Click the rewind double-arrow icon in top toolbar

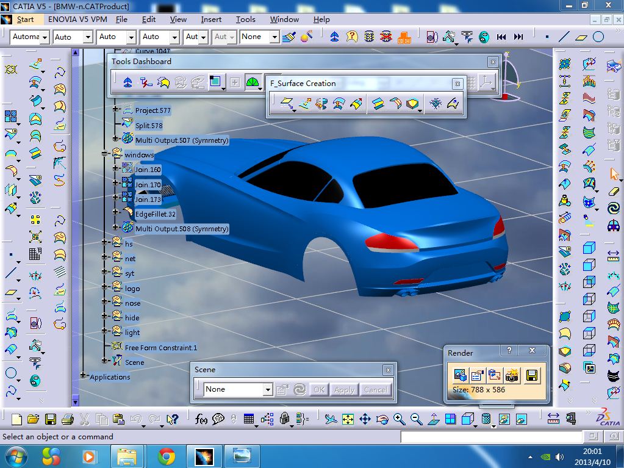501,37
